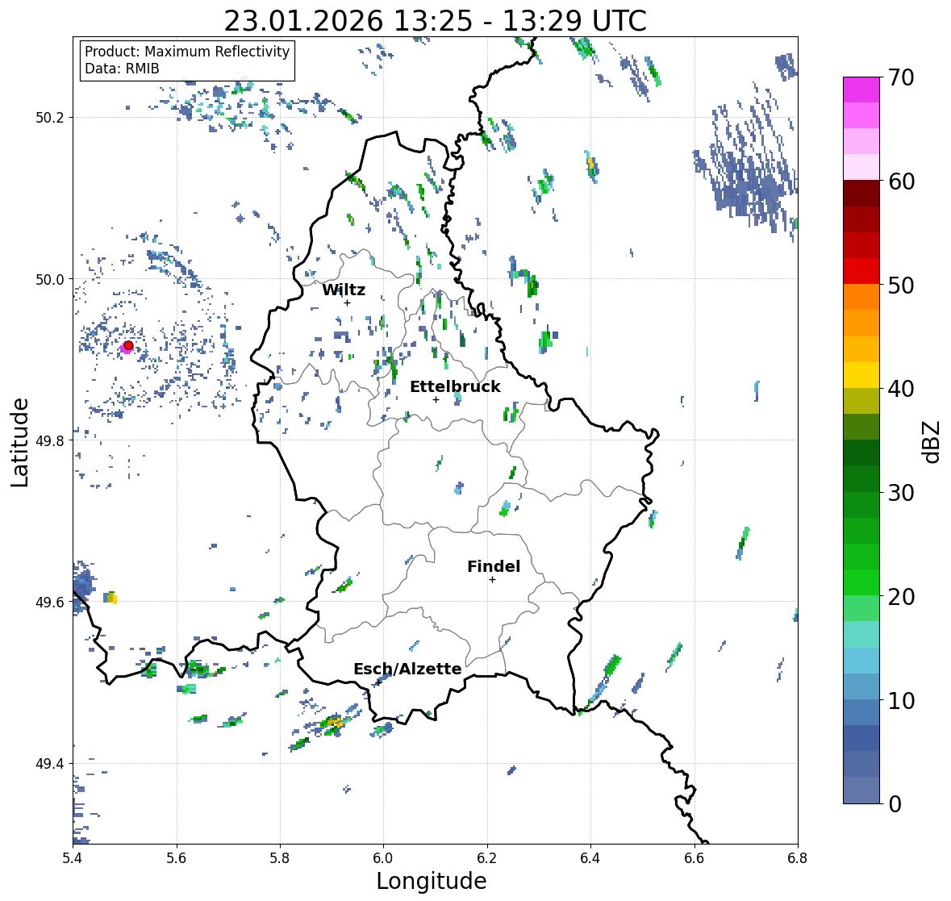Select the Ettelbruck city label
This screenshot has height=901, width=951.
pos(455,386)
